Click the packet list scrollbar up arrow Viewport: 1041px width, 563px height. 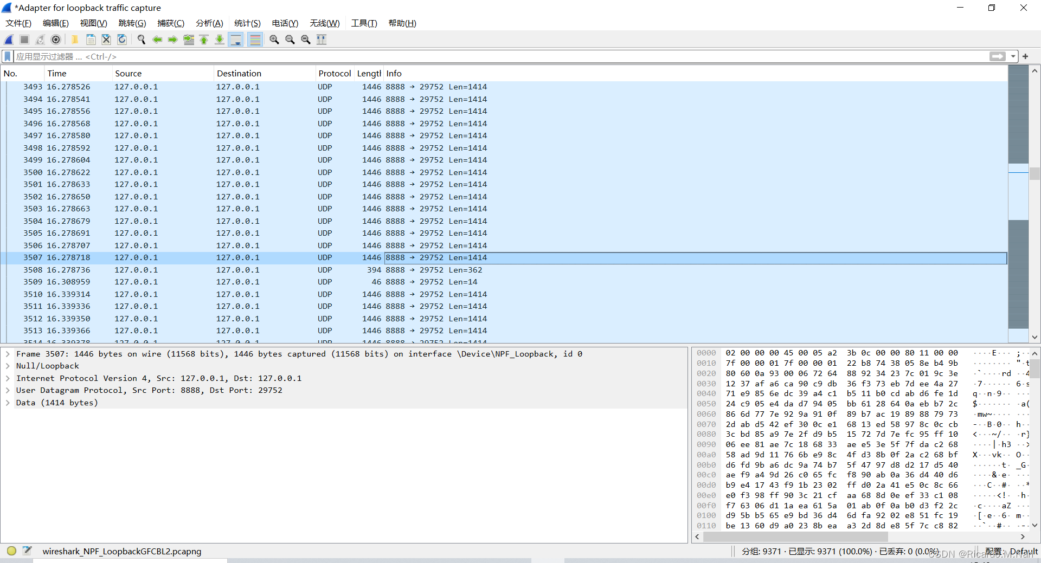pyautogui.click(x=1034, y=71)
